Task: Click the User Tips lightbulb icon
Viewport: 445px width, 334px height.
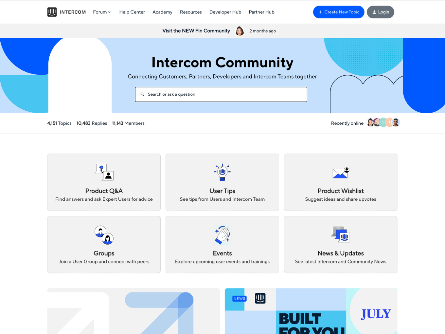Action: coord(222,172)
